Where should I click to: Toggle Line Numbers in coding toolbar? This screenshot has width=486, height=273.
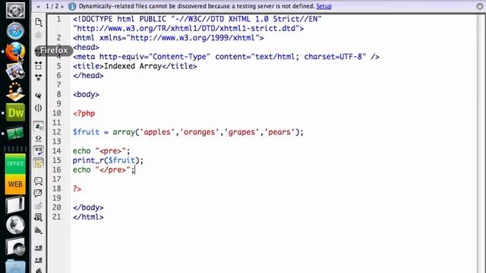[x=39, y=127]
